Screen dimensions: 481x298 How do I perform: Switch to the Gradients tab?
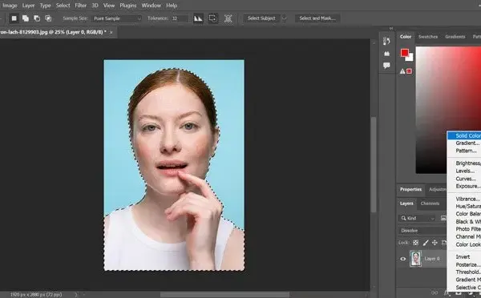(x=455, y=37)
